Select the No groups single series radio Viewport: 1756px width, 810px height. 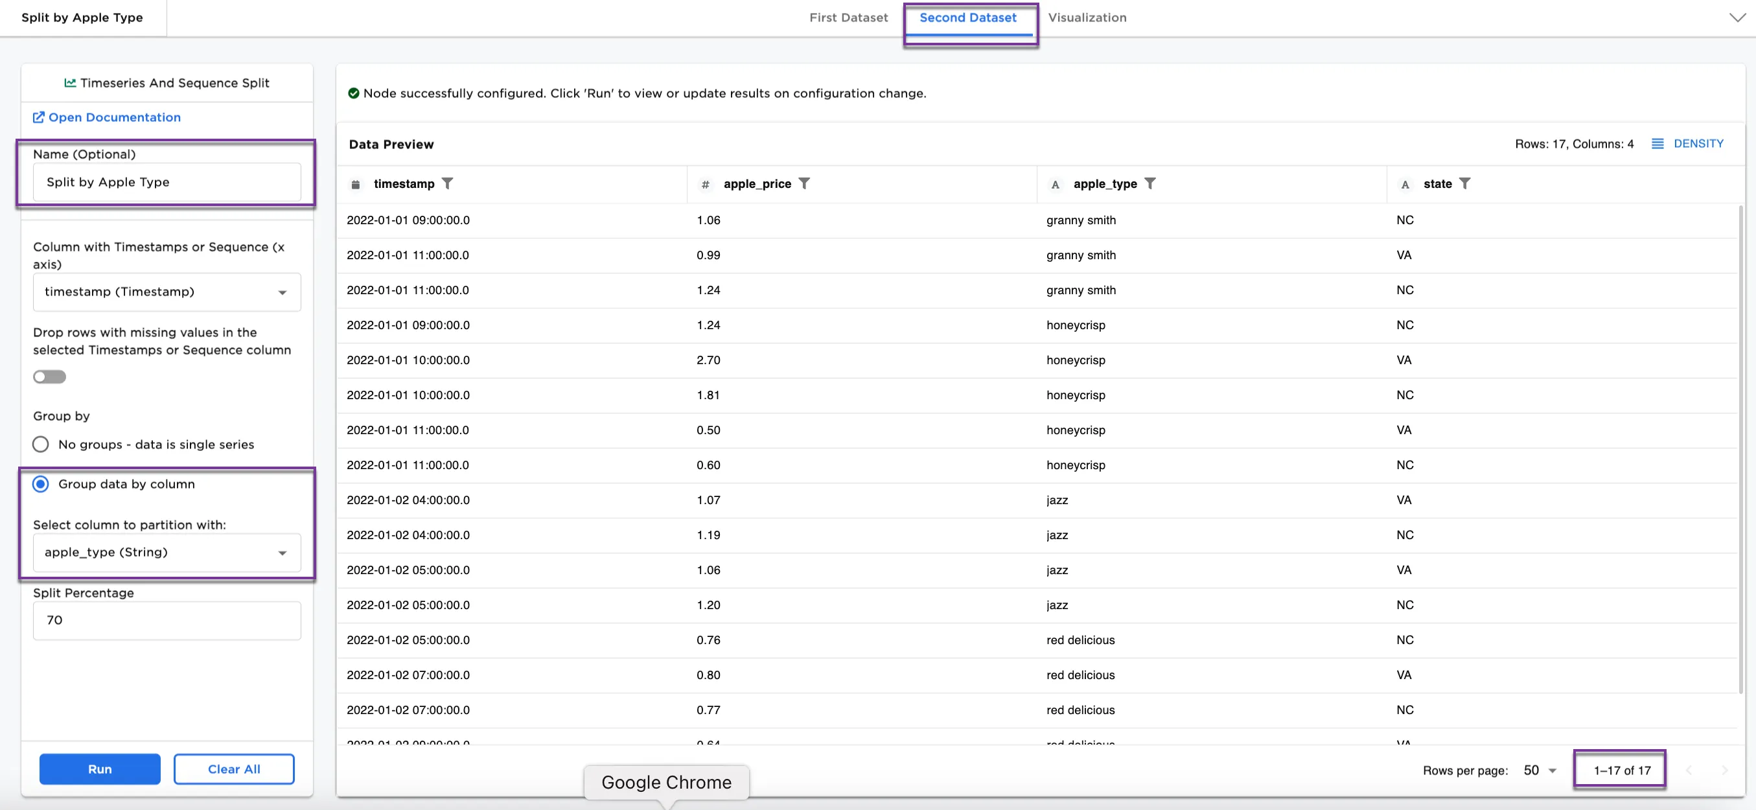coord(41,445)
